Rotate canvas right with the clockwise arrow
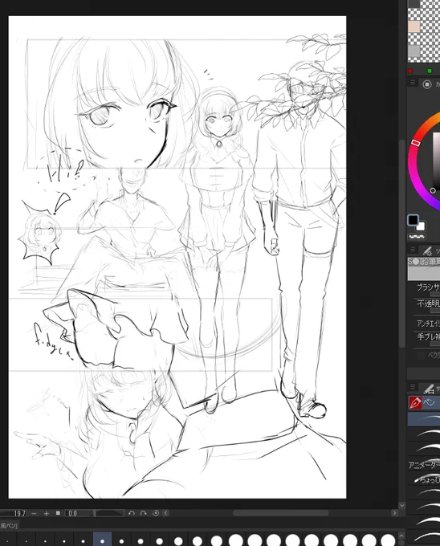This screenshot has height=546, width=440. 143,513
